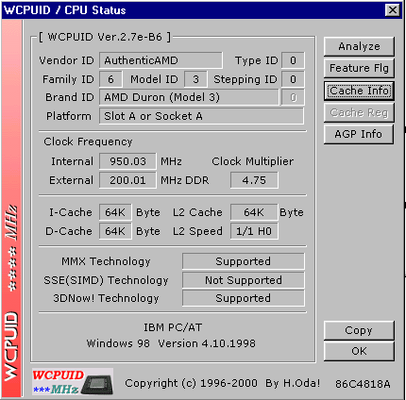406x400 pixels.
Task: Click the 86C4818A code text
Action: (x=363, y=384)
